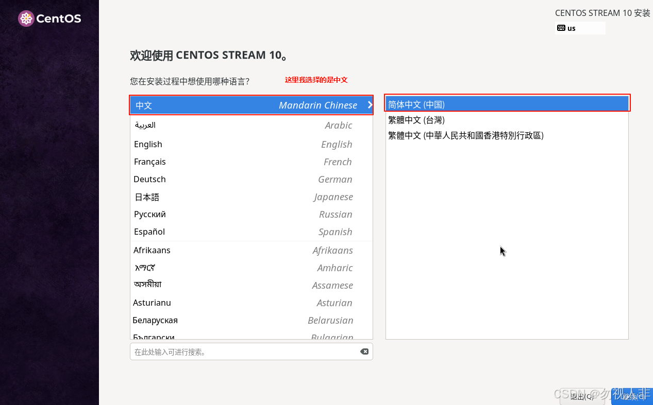Choose 日本語 Japanese language
This screenshot has width=653, height=405.
pyautogui.click(x=252, y=197)
